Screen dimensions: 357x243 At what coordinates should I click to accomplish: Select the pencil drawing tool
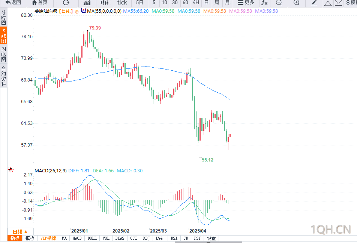click(314, 3)
